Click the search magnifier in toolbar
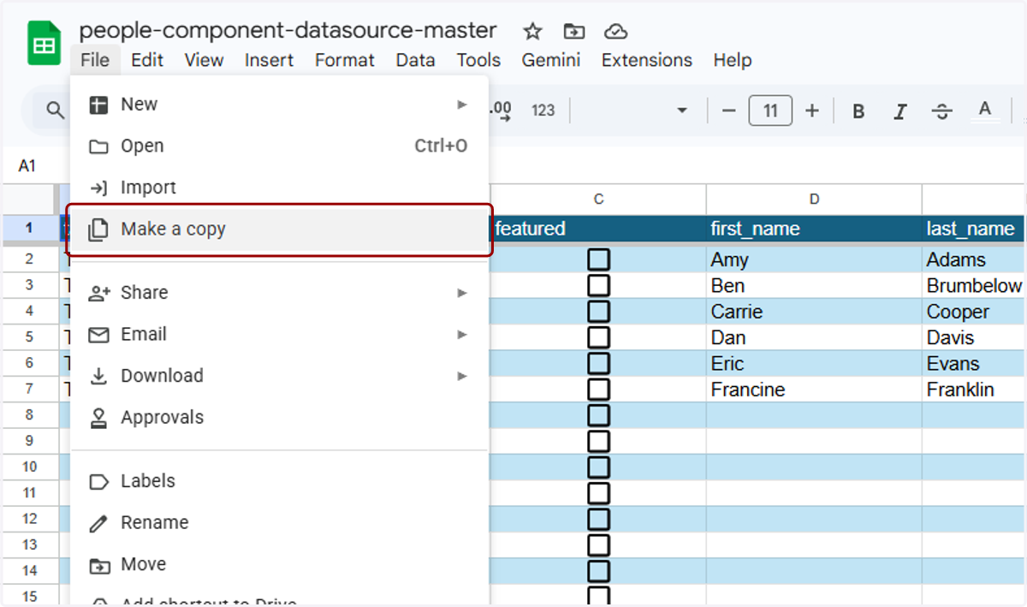Image resolution: width=1027 pixels, height=607 pixels. pos(55,110)
